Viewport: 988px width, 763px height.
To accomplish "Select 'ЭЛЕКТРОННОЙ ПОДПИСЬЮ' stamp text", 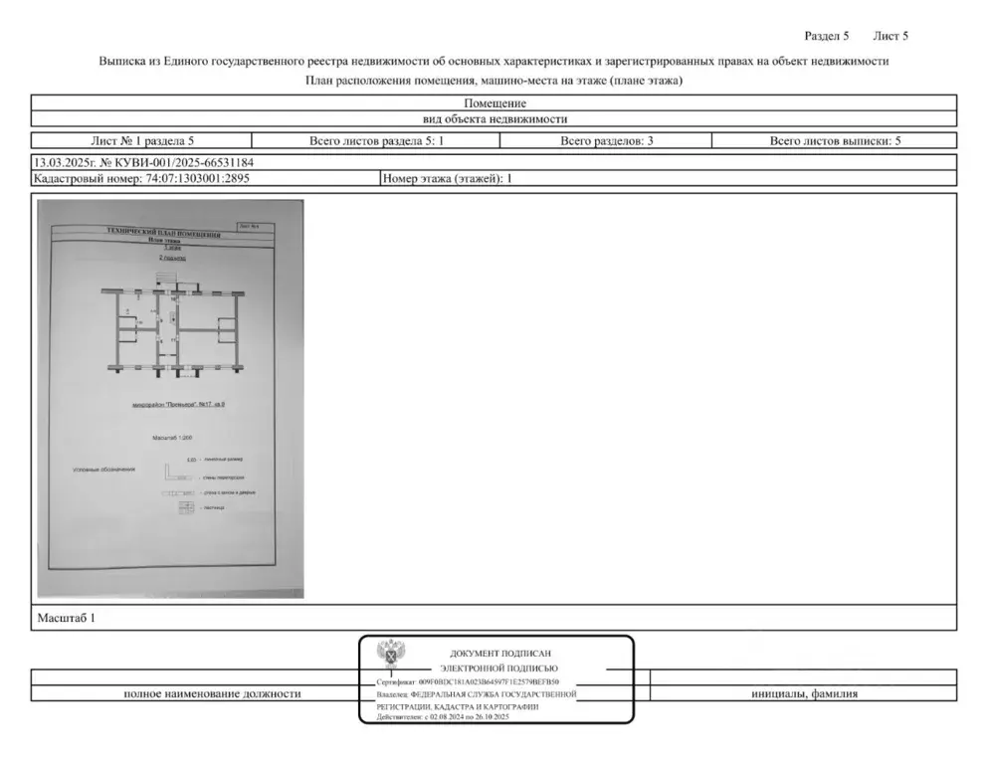I will tap(499, 668).
